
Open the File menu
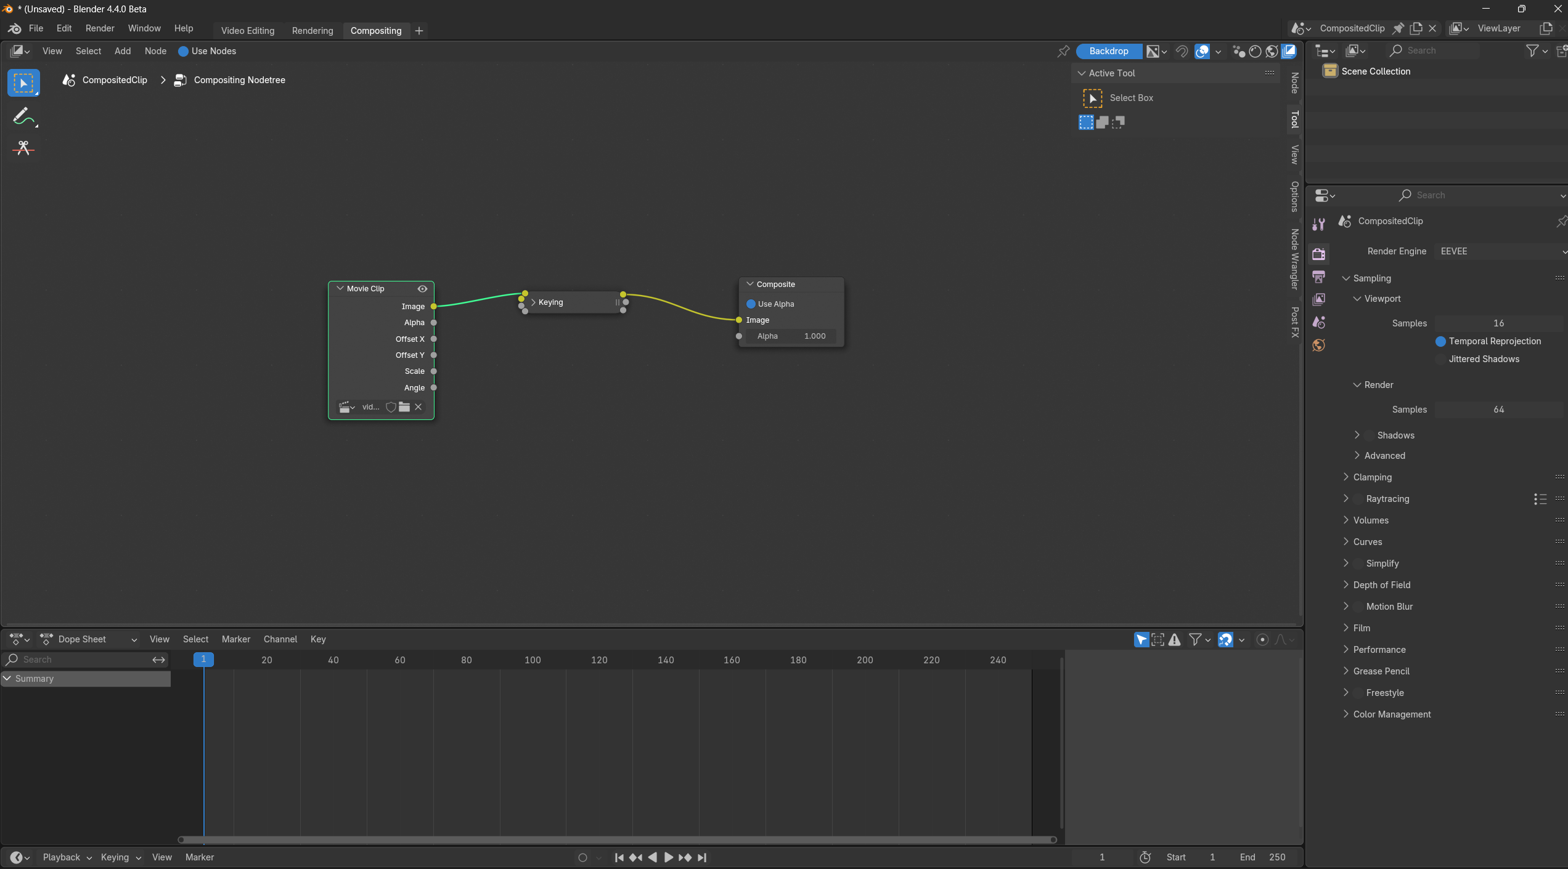tap(36, 28)
